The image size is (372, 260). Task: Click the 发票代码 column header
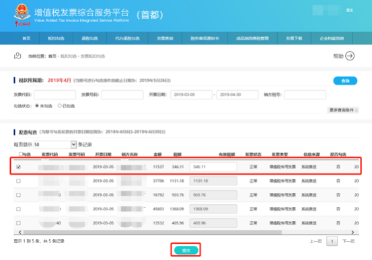[50, 155]
